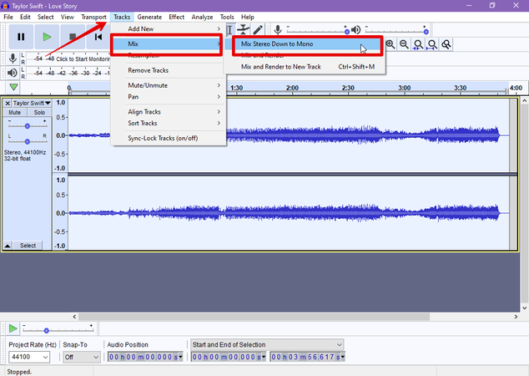Image resolution: width=529 pixels, height=376 pixels.
Task: Toggle Mute on Taylor Swift track
Action: (x=15, y=112)
